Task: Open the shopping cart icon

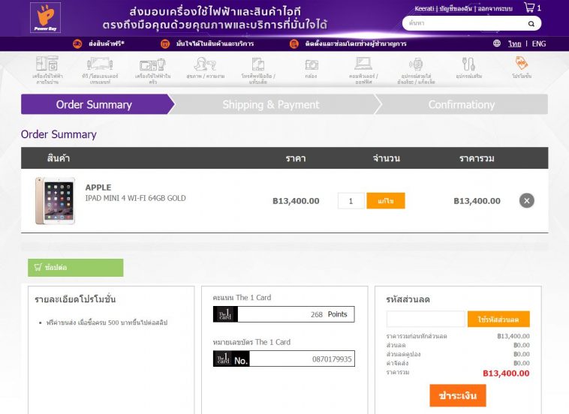Action: tap(529, 8)
